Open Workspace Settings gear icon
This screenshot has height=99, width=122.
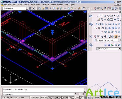coord(30,8)
